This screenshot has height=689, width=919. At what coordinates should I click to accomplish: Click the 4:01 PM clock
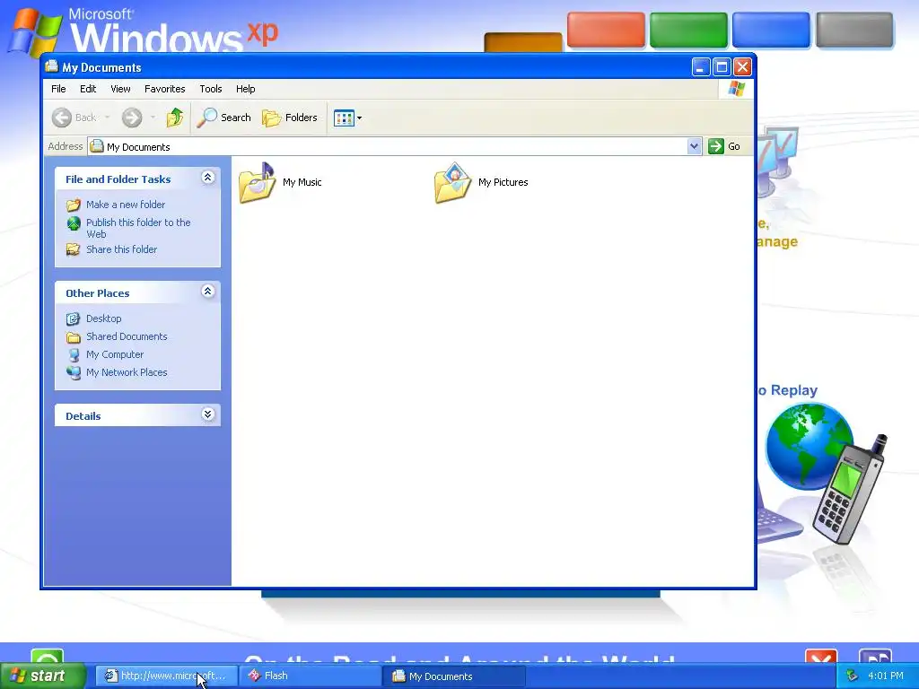[886, 676]
